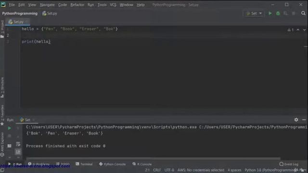The height and width of the screenshot is (173, 308).
Task: Open the Run menu
Action: (x=90, y=5)
